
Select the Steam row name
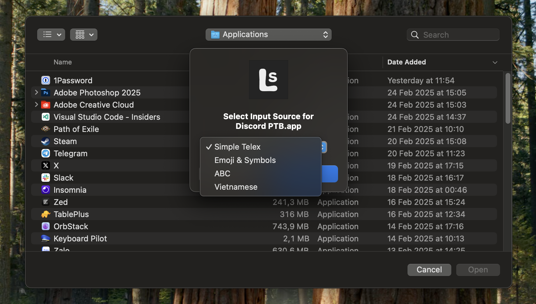tap(65, 141)
